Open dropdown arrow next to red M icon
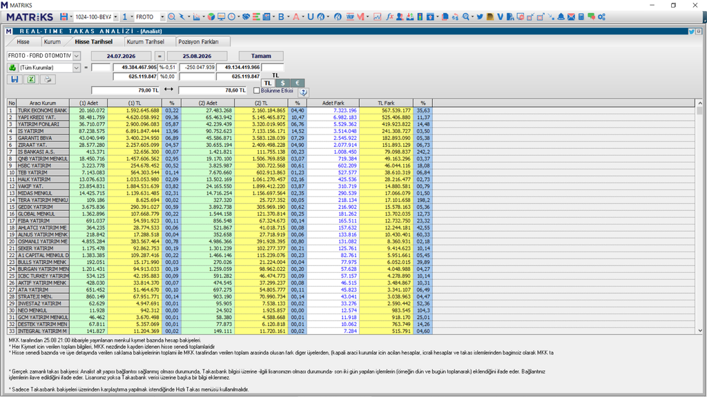 (x=367, y=17)
